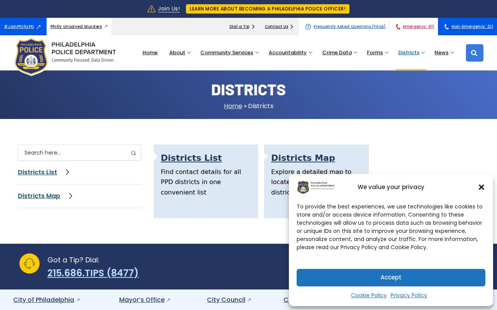
Task: Click the Philadelphia Police badge logo
Action: click(31, 57)
